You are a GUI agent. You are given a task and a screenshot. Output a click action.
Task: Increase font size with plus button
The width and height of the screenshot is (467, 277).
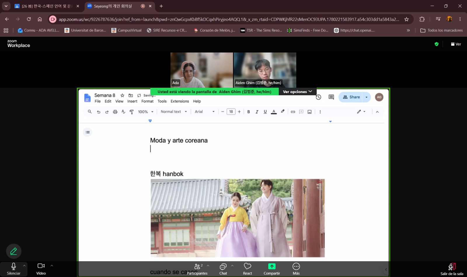(239, 112)
